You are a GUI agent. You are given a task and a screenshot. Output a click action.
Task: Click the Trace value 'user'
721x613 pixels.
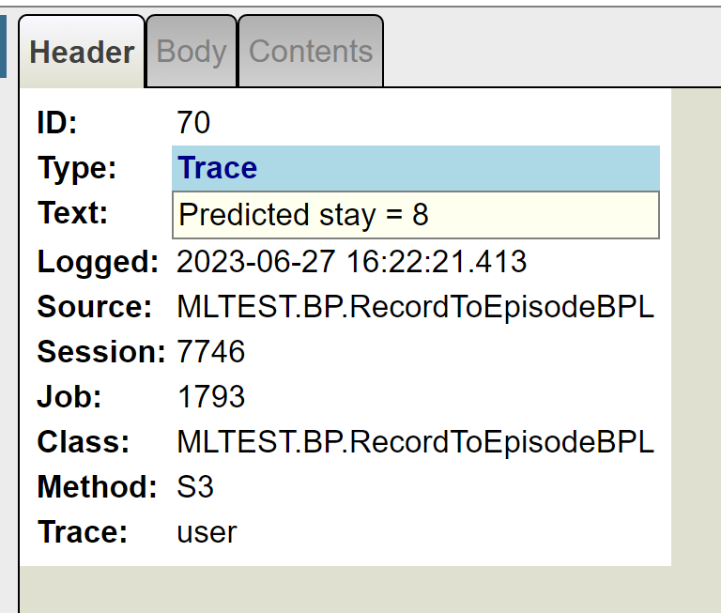point(207,532)
